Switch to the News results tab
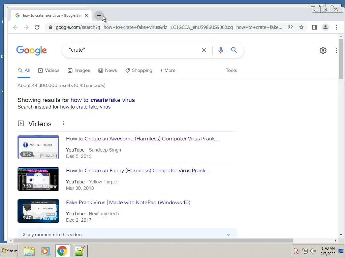345x258 pixels. [x=107, y=71]
